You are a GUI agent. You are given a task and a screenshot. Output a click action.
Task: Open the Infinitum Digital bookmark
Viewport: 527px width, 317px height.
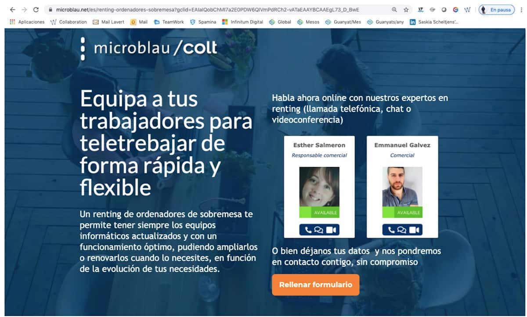click(242, 22)
